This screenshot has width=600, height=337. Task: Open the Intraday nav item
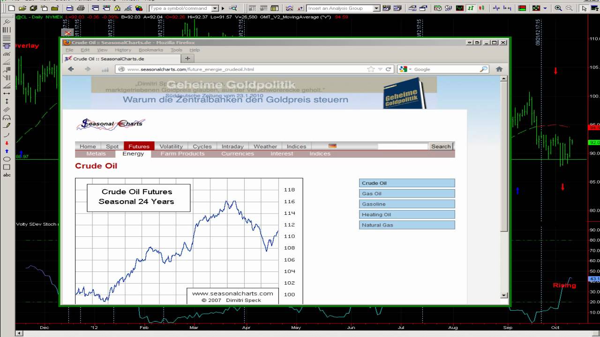pyautogui.click(x=232, y=147)
